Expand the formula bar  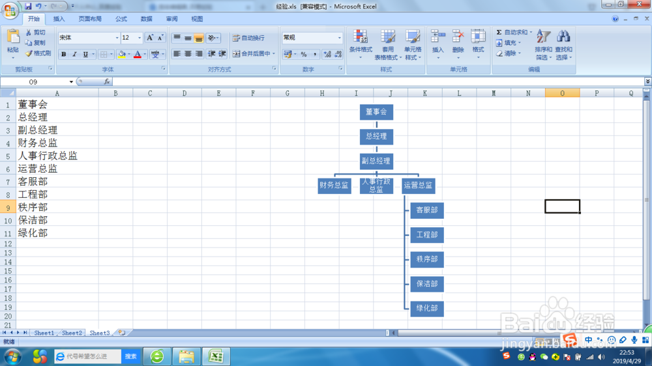[x=647, y=81]
